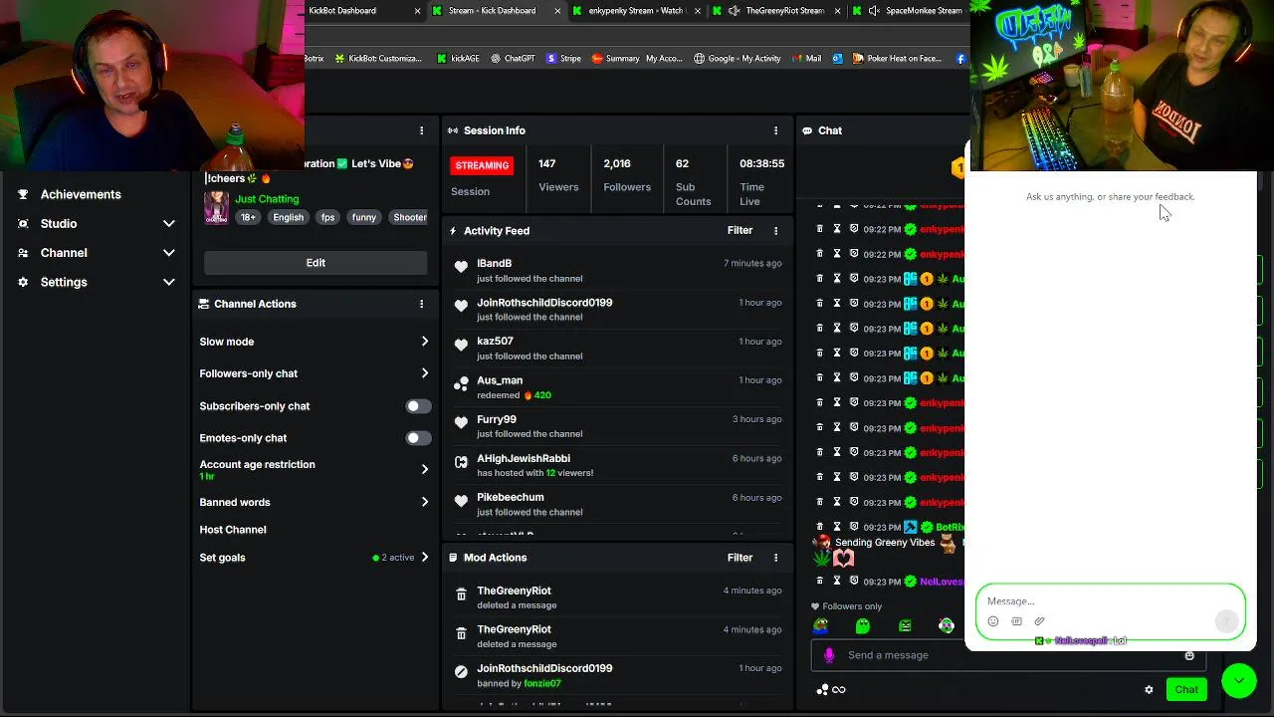Open the GIF picker in support widget
The image size is (1274, 717).
coord(1016,621)
